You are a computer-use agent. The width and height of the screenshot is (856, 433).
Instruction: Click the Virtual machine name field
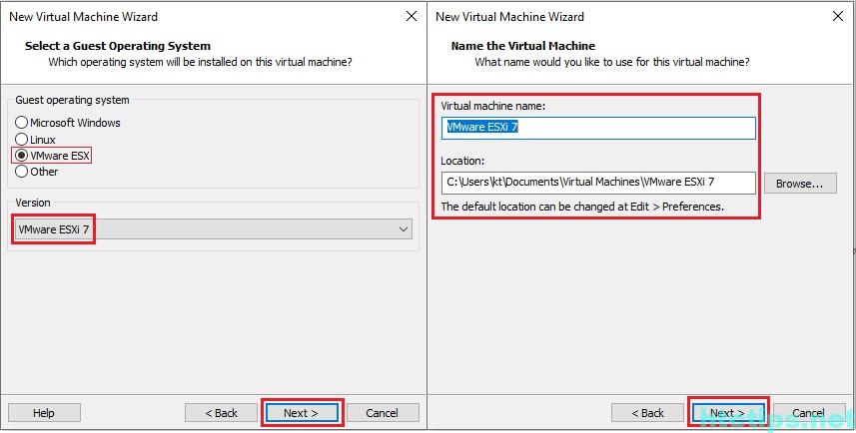pyautogui.click(x=598, y=128)
